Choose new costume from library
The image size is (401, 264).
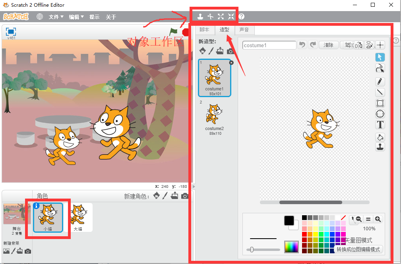[202, 50]
